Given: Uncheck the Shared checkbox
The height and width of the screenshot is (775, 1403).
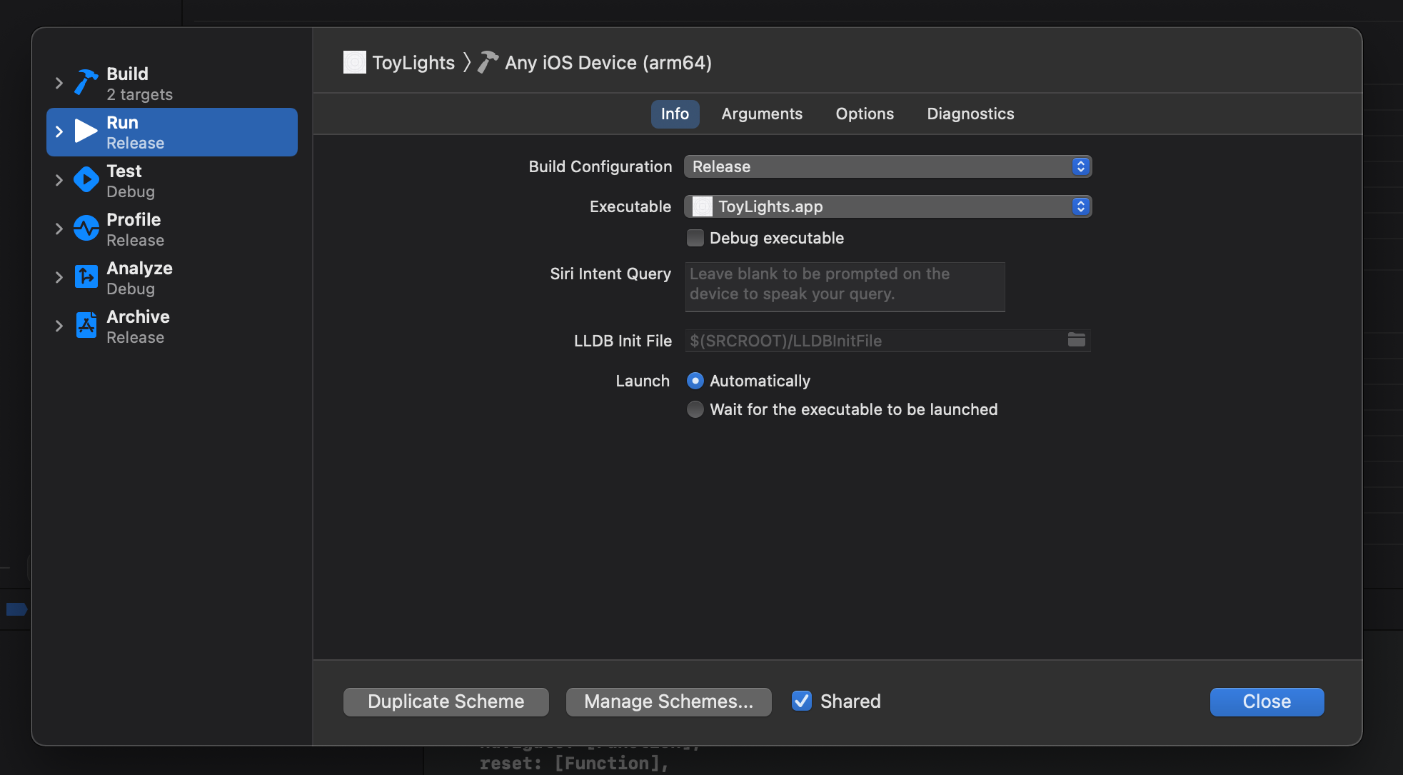Looking at the screenshot, I should tap(802, 701).
